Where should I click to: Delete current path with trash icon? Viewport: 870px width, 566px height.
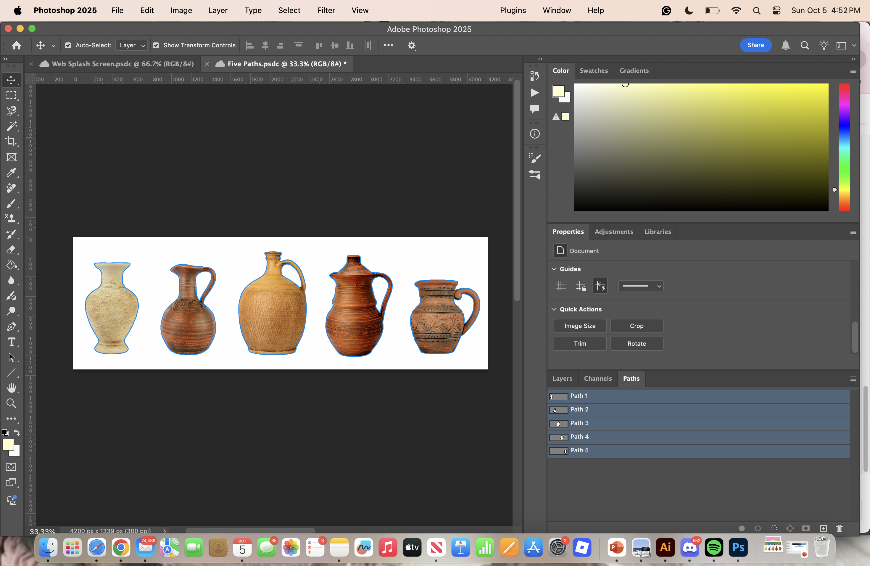pyautogui.click(x=839, y=528)
